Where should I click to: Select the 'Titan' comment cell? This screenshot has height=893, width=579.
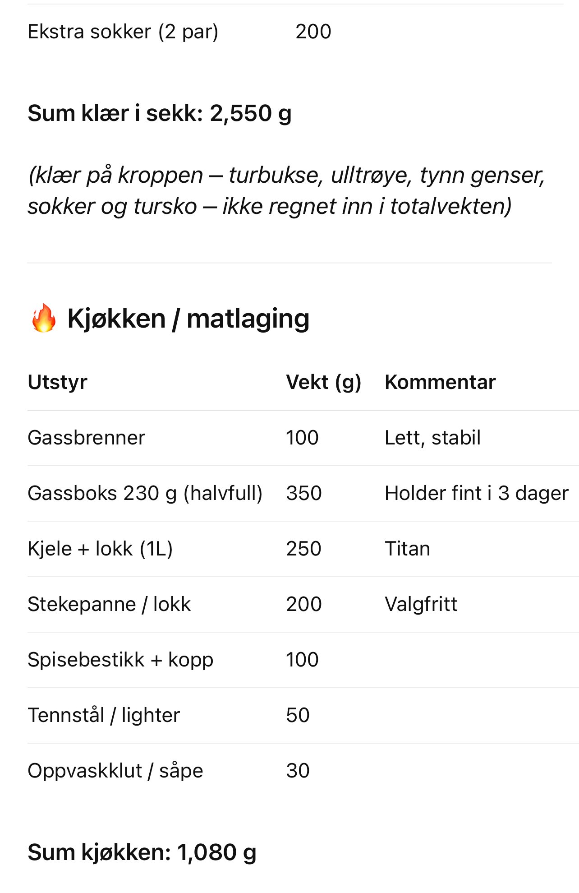[407, 549]
